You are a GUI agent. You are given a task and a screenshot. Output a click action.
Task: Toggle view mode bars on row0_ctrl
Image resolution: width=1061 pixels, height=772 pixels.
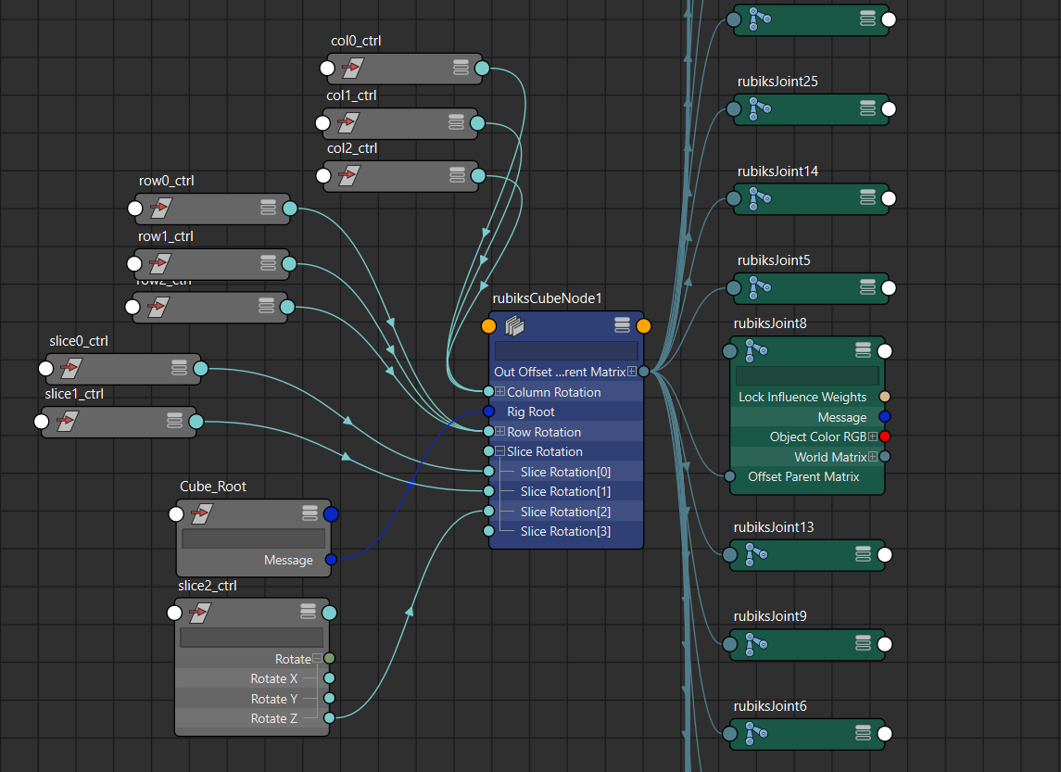(x=268, y=207)
